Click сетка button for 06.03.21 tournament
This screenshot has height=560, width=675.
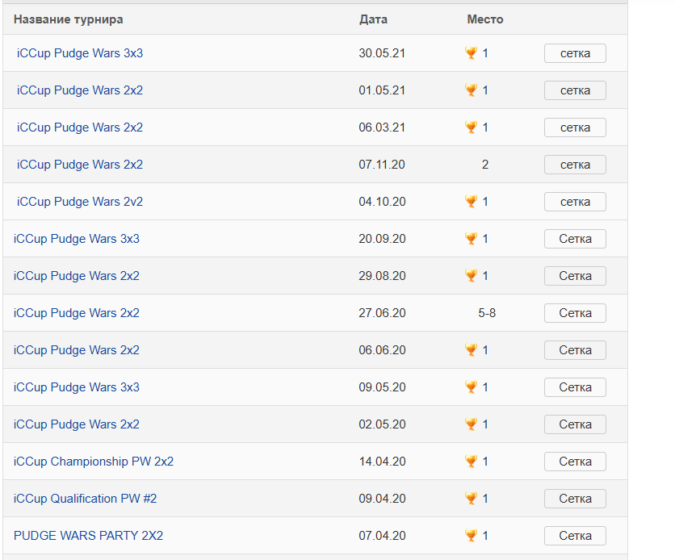575,127
